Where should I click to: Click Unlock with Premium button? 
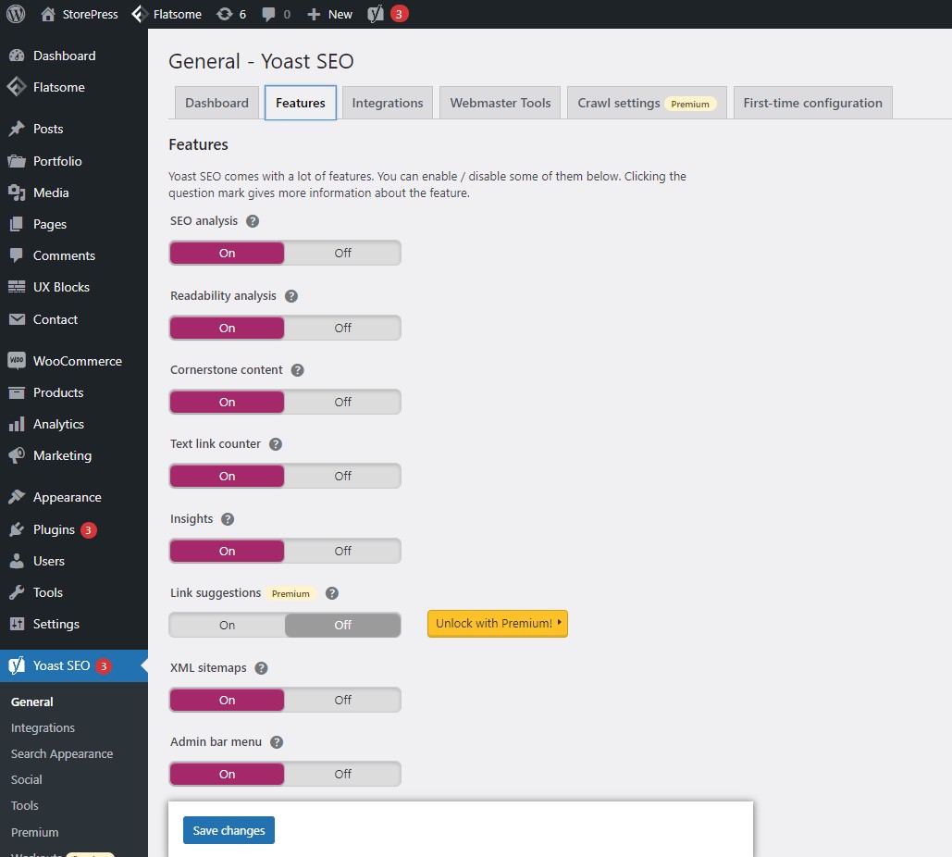pos(498,624)
